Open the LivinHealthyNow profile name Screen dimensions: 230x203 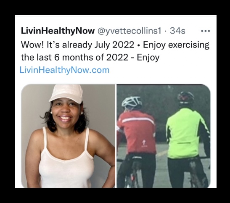(x=58, y=31)
